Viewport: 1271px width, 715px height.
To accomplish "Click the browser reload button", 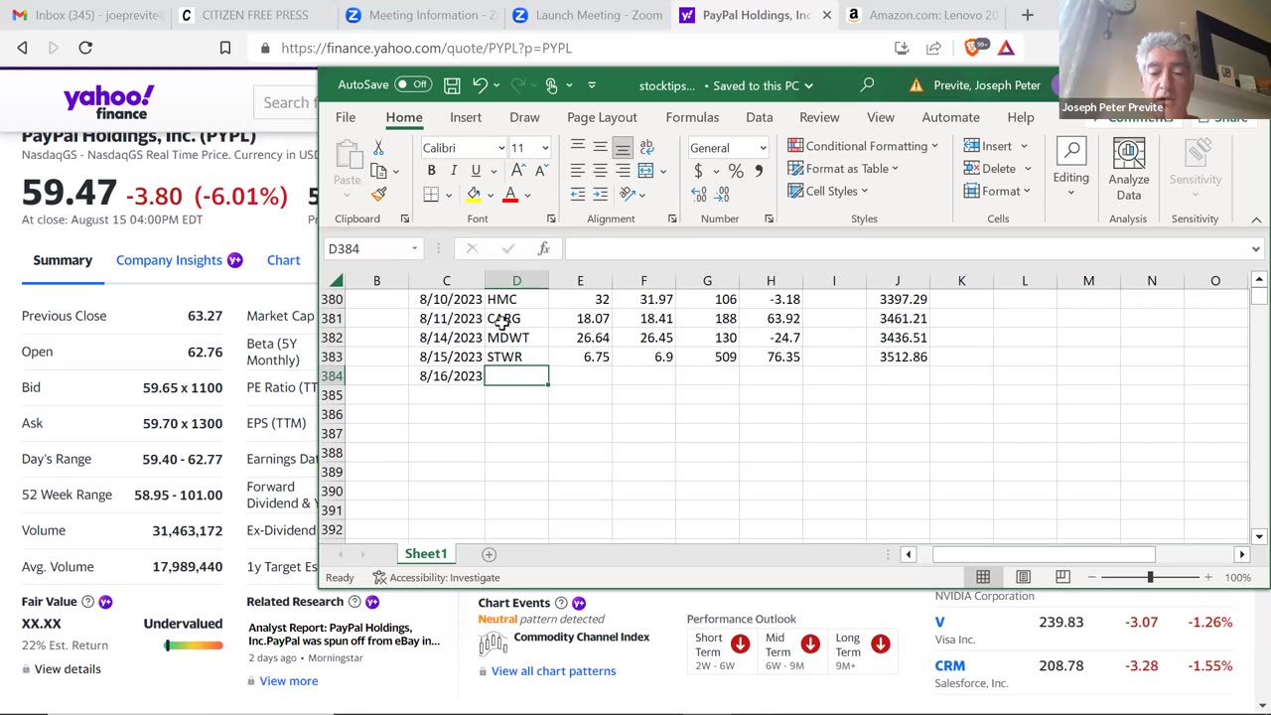I will point(85,48).
